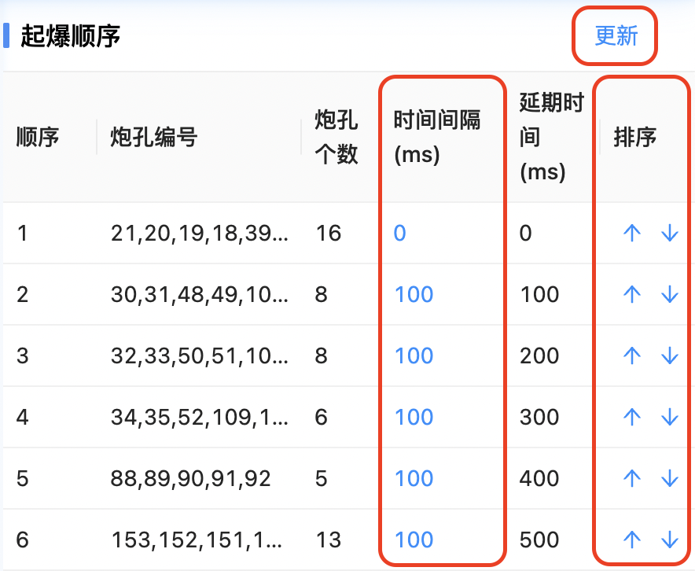Click down arrow for sequence 3
Screen dimensions: 695x571
[669, 355]
